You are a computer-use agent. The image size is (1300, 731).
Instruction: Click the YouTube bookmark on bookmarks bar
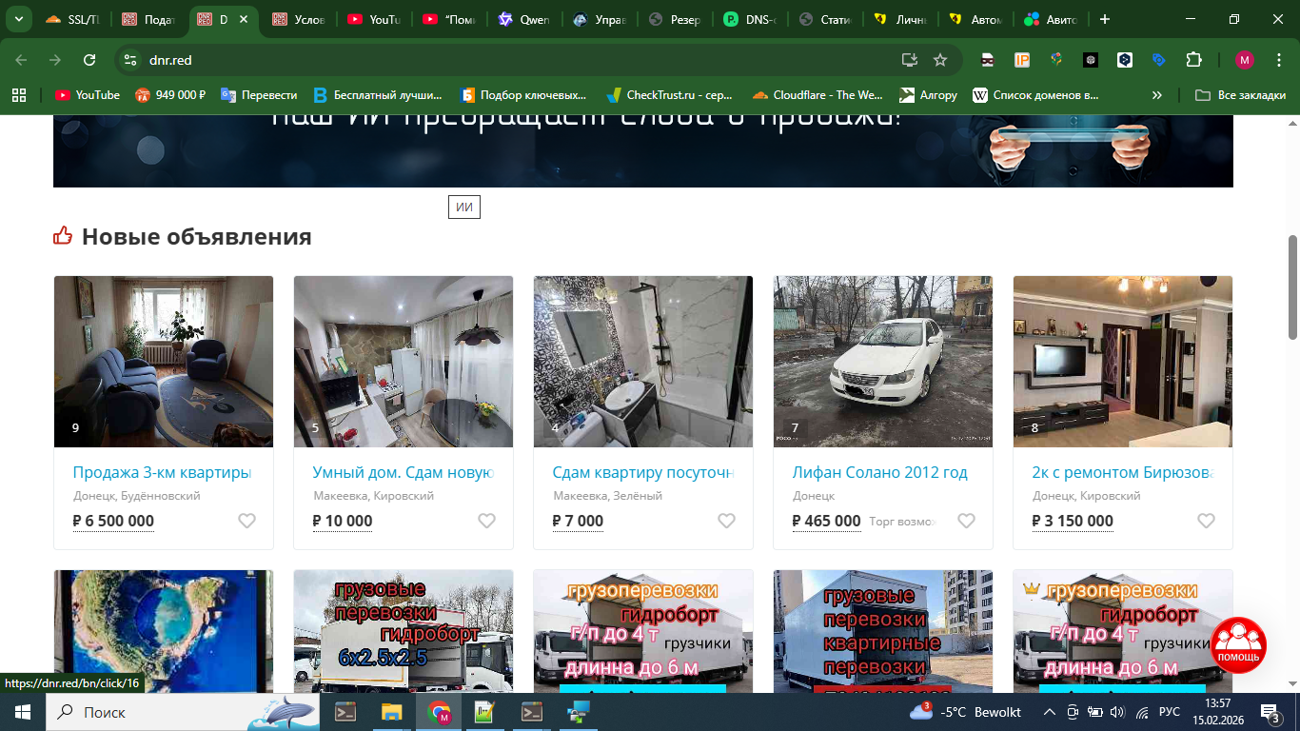[87, 94]
